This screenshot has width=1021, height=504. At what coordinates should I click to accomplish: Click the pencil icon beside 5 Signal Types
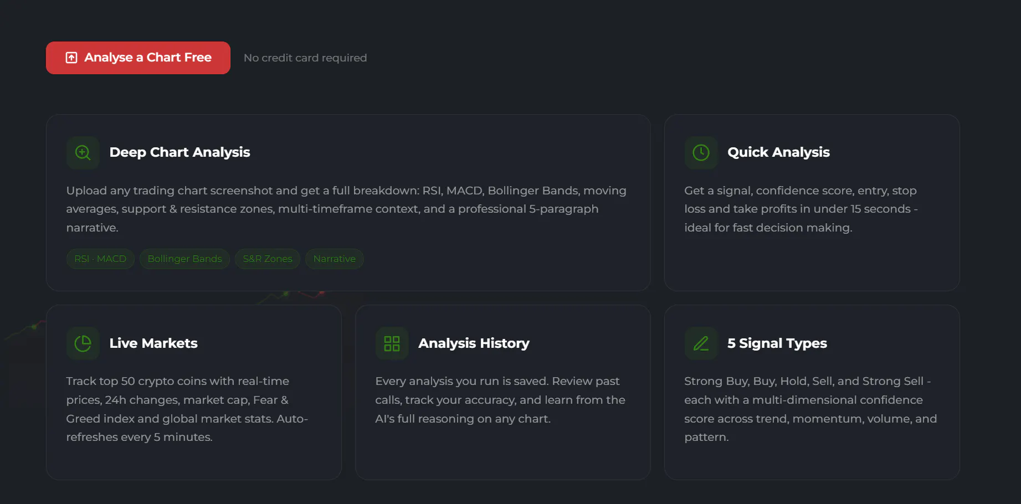701,343
